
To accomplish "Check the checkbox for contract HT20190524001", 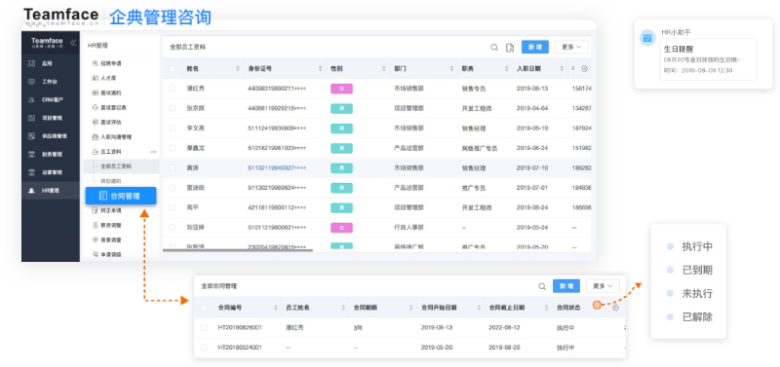I will click(204, 348).
